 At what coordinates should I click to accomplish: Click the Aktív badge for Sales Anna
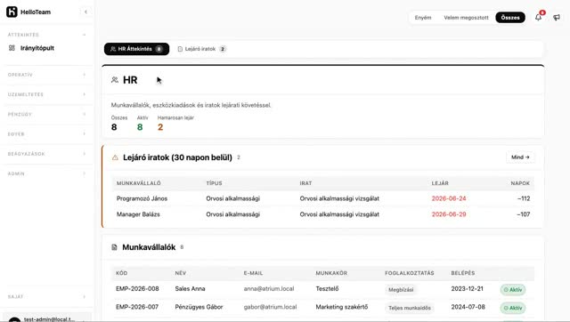click(513, 290)
